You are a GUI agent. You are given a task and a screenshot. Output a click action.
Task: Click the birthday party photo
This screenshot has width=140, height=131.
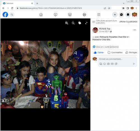(x=45, y=74)
